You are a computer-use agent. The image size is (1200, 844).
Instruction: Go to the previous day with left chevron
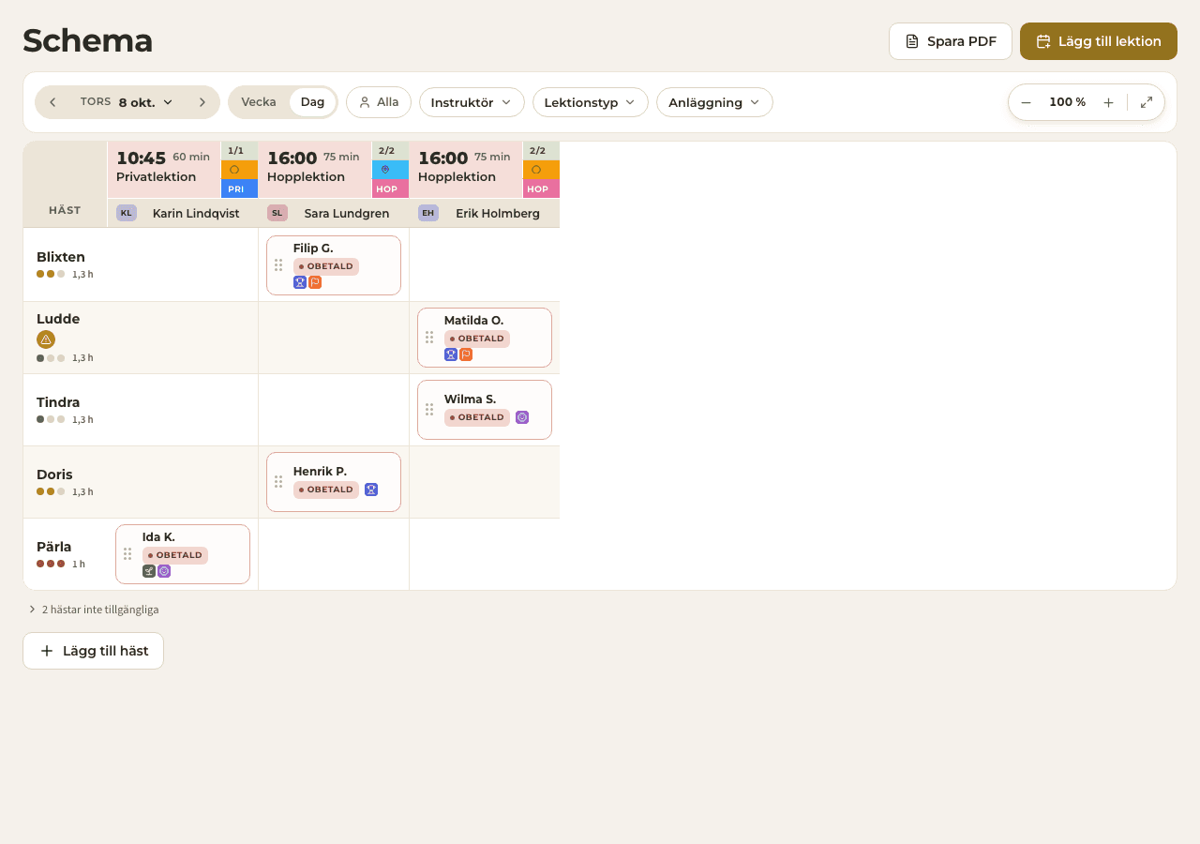52,102
